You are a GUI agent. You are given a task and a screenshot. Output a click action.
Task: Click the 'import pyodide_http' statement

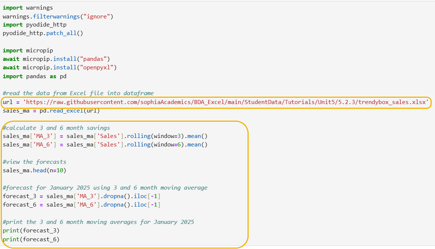click(x=35, y=25)
